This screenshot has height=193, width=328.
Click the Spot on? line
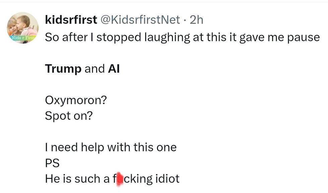pos(68,116)
